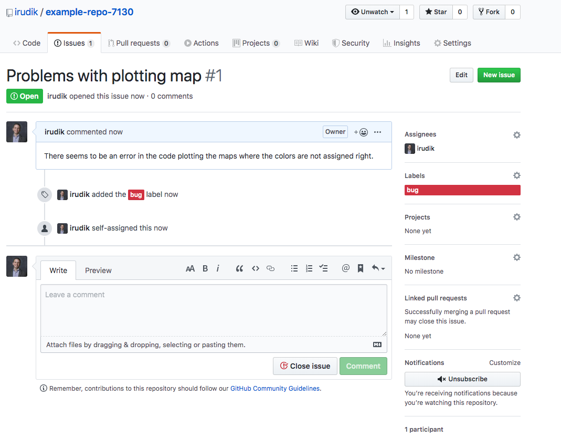The width and height of the screenshot is (561, 438).
Task: Click the bold formatting icon
Action: point(205,268)
